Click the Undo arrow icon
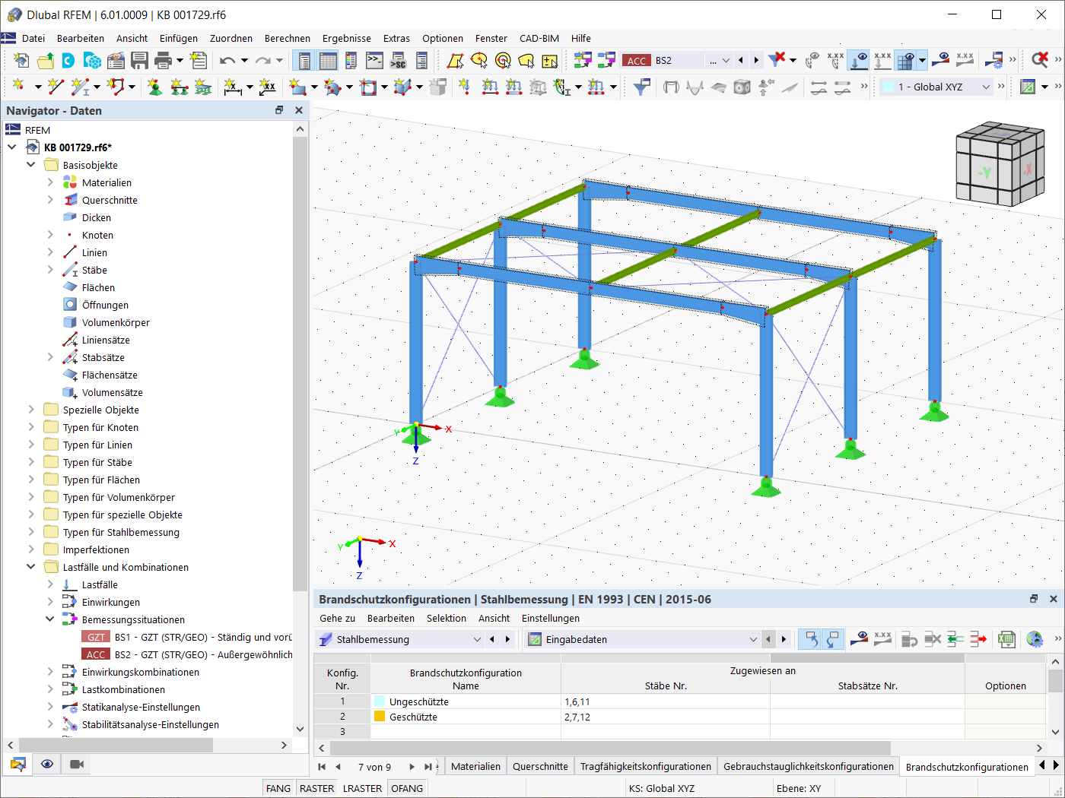Viewport: 1065px width, 798px height. [x=227, y=60]
